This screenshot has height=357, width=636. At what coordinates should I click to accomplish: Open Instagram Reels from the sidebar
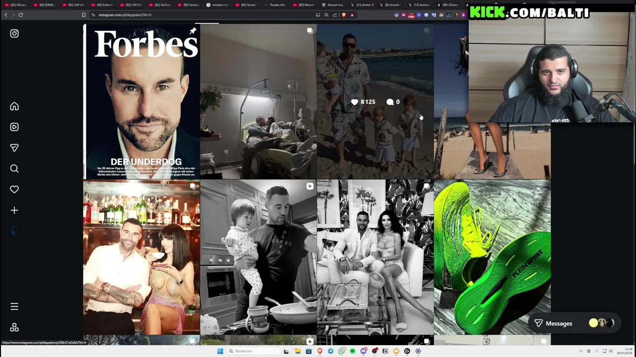(14, 127)
